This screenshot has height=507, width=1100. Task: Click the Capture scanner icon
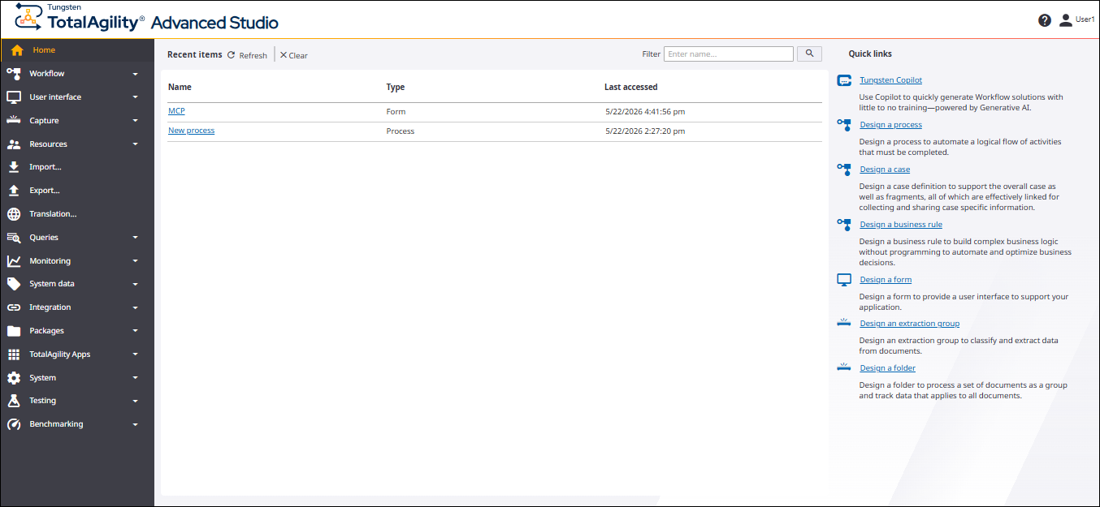click(x=14, y=120)
